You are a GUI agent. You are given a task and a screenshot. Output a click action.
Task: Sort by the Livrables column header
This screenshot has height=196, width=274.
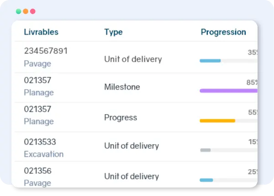(x=41, y=32)
